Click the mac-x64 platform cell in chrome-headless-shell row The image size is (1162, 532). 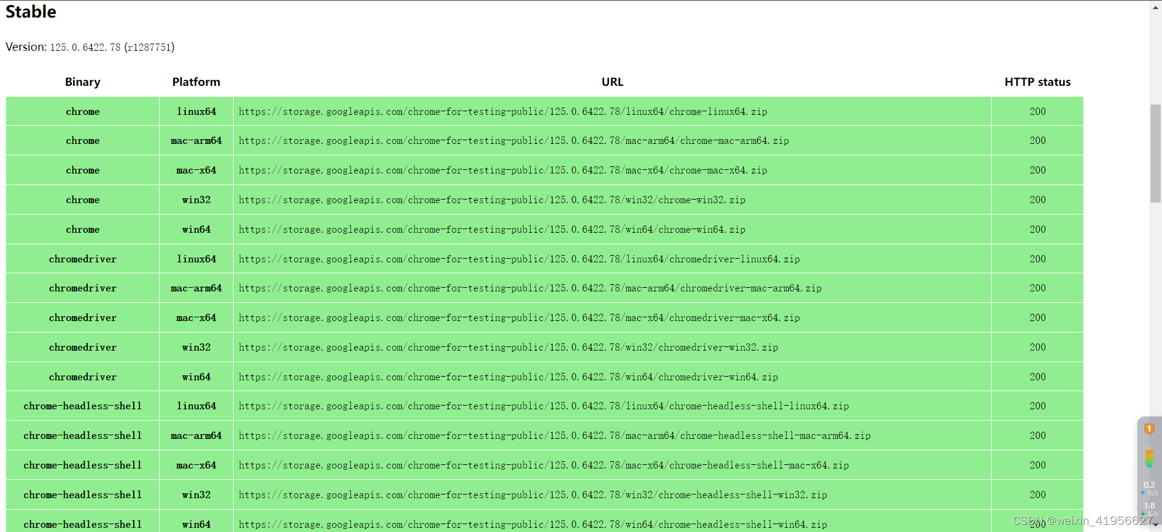196,465
